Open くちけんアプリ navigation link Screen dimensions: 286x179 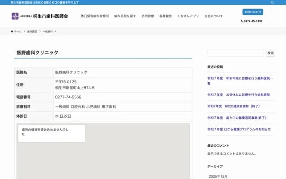188,16
